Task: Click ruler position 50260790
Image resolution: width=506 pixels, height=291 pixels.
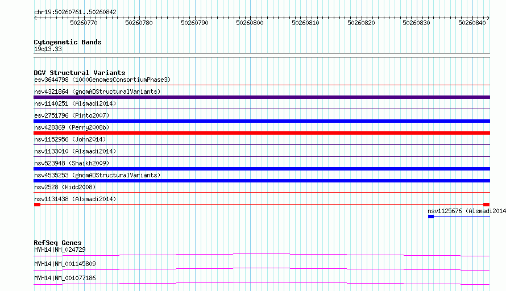Action: tap(194, 23)
